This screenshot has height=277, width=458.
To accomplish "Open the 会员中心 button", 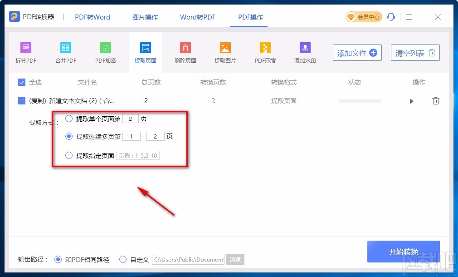I will (364, 17).
